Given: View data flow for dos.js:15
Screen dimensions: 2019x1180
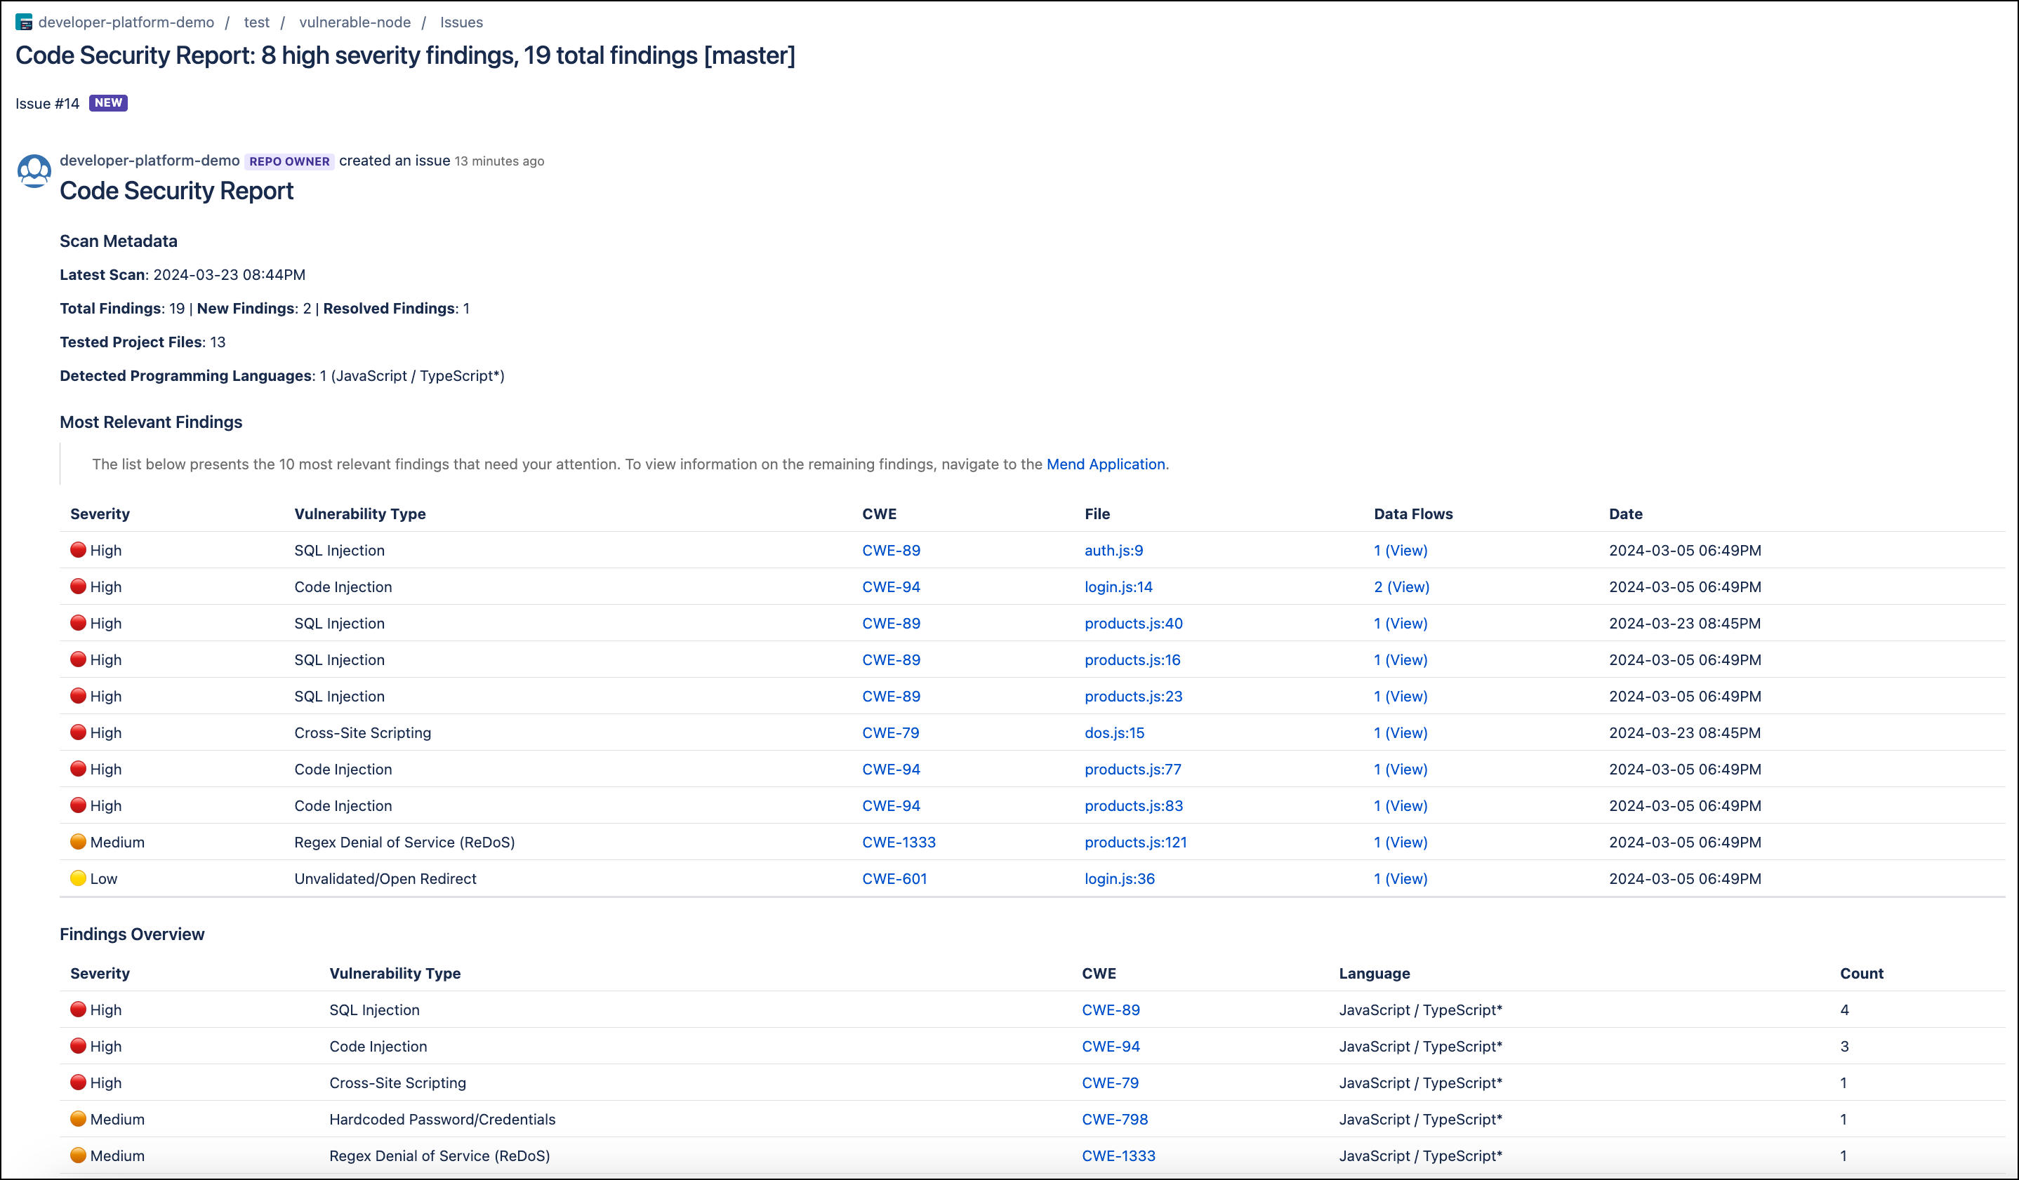Looking at the screenshot, I should tap(1400, 732).
